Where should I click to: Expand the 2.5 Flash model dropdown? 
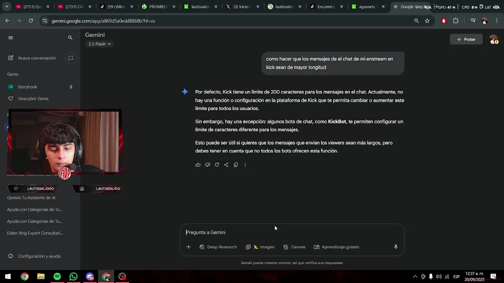[x=100, y=44]
